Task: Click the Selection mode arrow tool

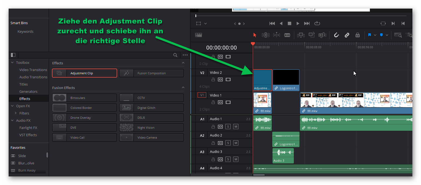Action: pos(255,35)
